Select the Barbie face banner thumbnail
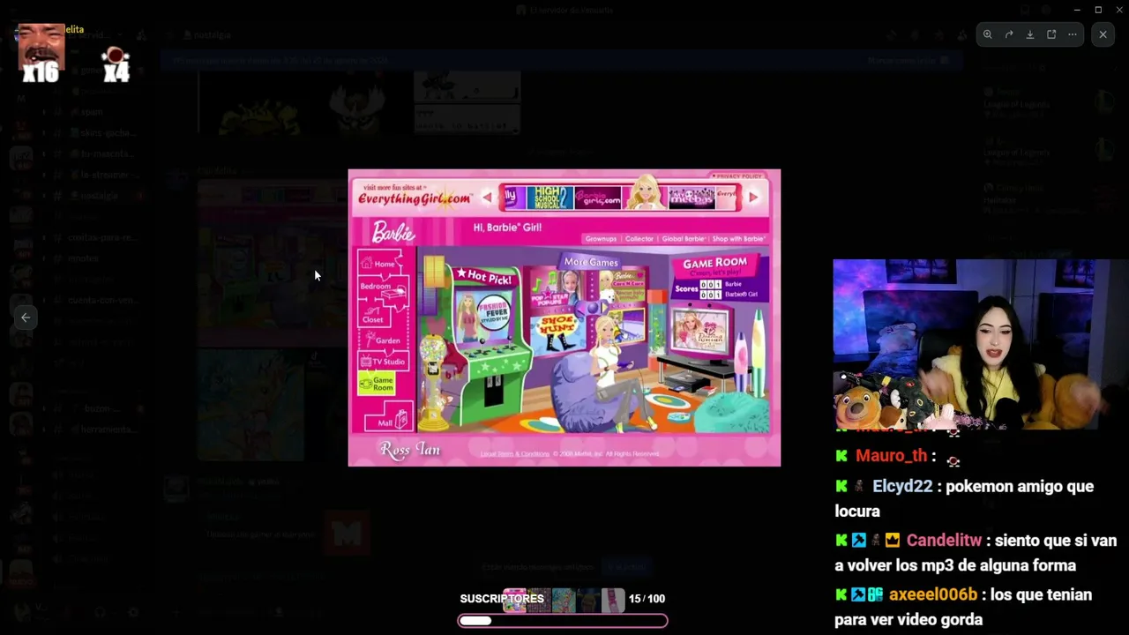The image size is (1129, 635). (x=645, y=193)
